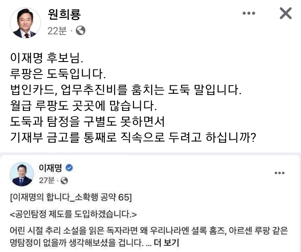Close the post with the X icon

(286, 14)
